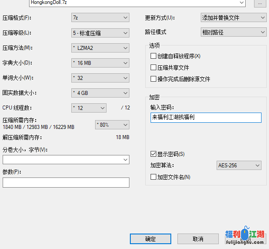The image size is (269, 249).
Task: Check the 压缩共享文件 option
Action: point(154,68)
